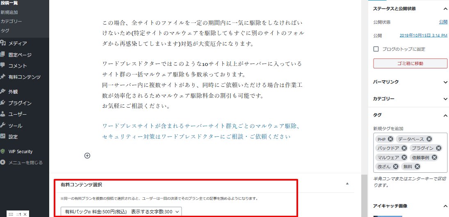This screenshot has height=217, width=449.
Task: Open the 有料パックα plan dropdown
Action: pyautogui.click(x=121, y=212)
